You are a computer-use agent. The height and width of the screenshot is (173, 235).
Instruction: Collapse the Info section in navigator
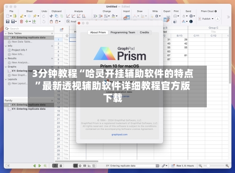point(6,46)
